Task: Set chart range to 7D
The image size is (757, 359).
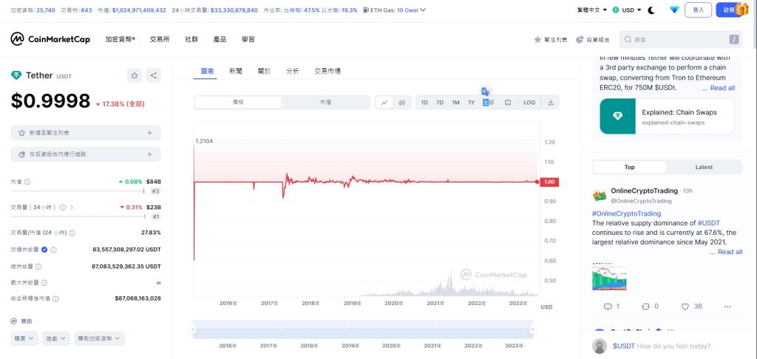Action: click(440, 102)
